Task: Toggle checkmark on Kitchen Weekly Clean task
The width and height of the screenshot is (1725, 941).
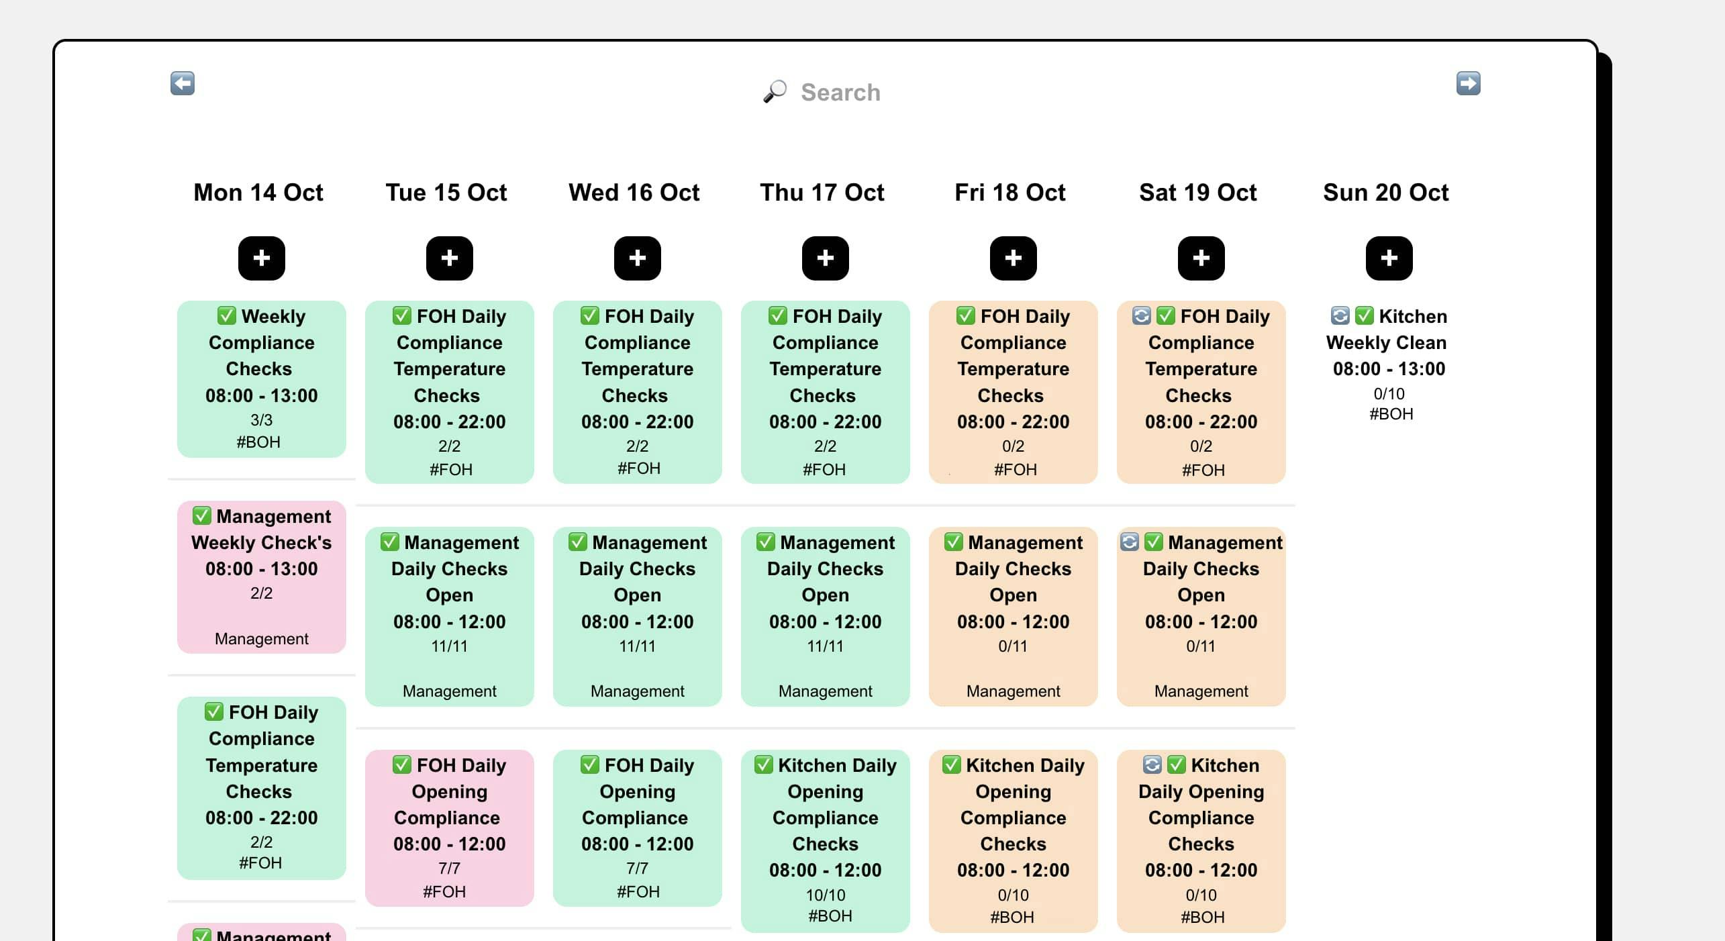Action: click(x=1364, y=315)
